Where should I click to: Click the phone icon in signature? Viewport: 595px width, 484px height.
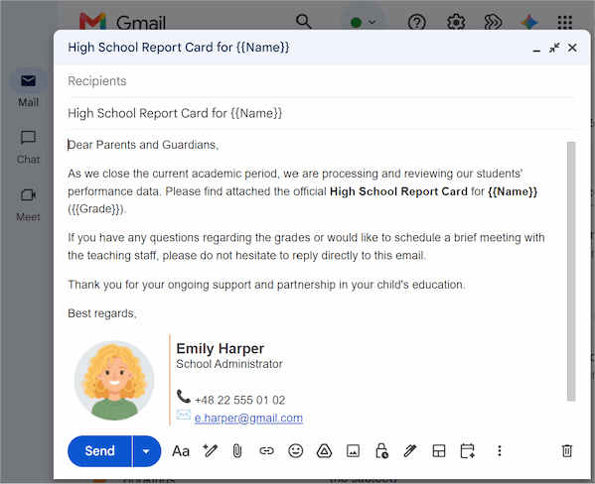click(184, 397)
